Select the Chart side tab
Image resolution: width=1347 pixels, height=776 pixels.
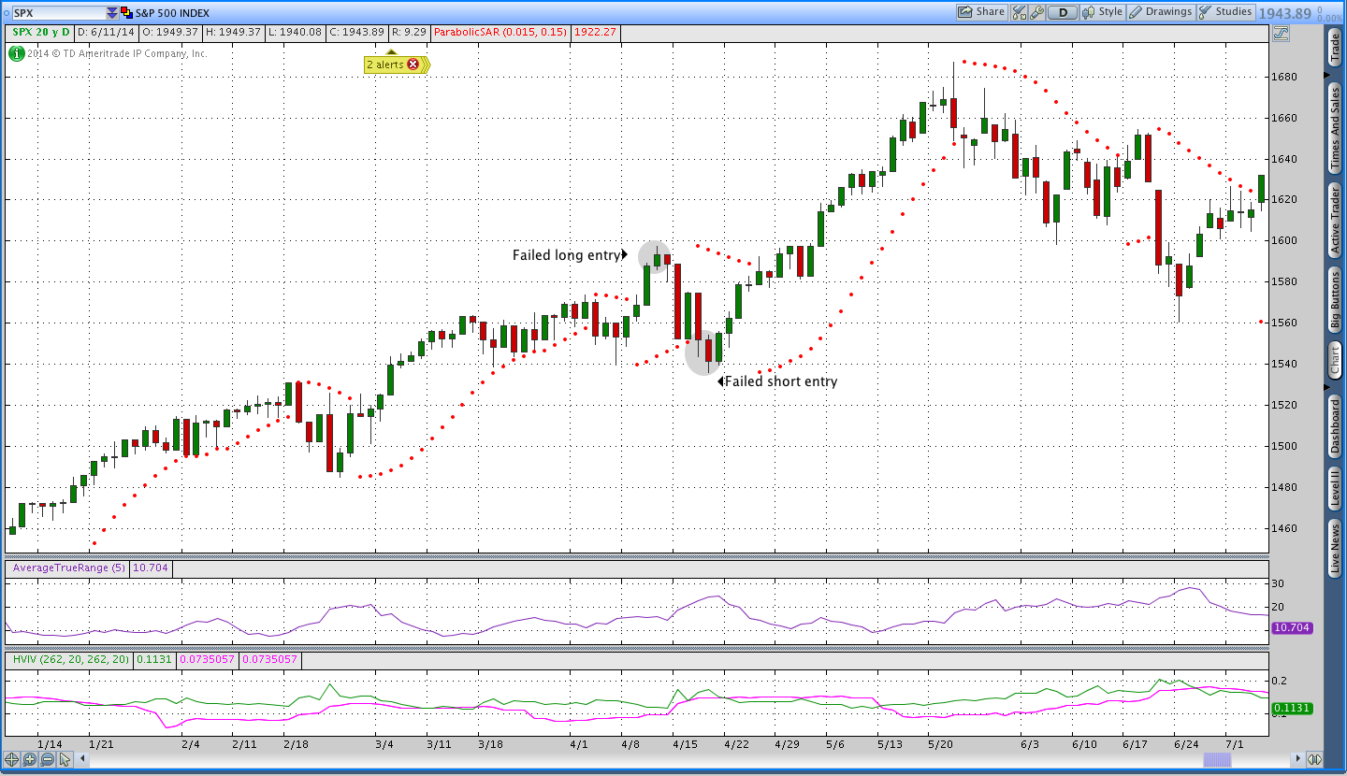[x=1334, y=361]
